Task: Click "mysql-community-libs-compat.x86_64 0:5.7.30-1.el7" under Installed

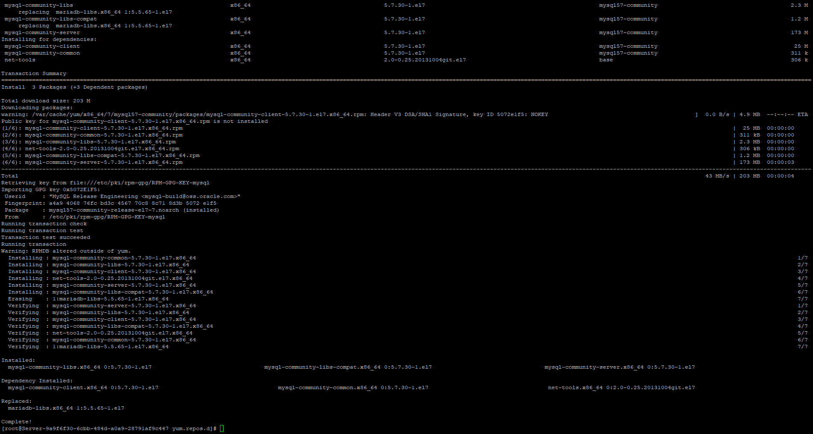Action: pyautogui.click(x=348, y=367)
